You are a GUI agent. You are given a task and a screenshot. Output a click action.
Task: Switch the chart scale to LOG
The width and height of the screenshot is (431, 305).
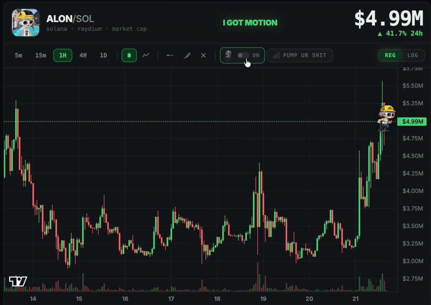point(413,55)
